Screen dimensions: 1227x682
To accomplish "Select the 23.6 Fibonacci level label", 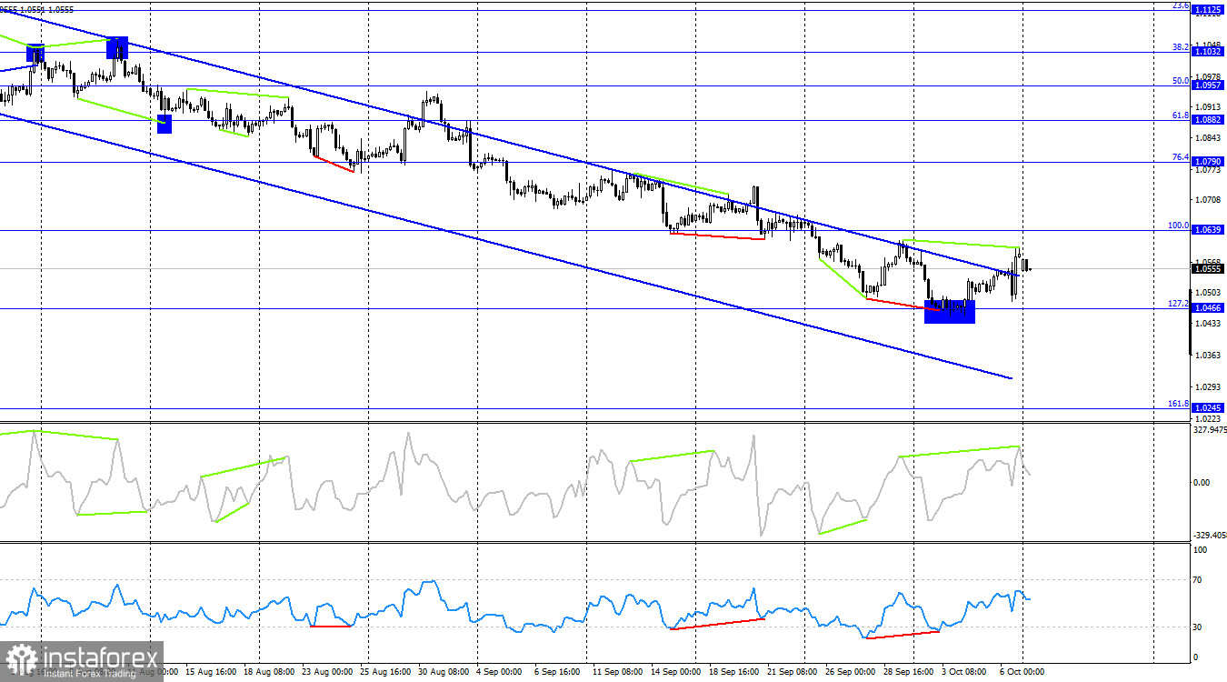I will pyautogui.click(x=1181, y=5).
